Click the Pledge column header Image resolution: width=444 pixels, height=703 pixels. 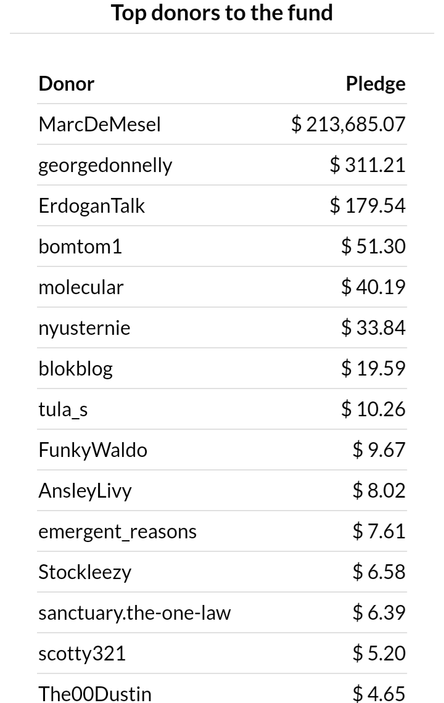[376, 84]
